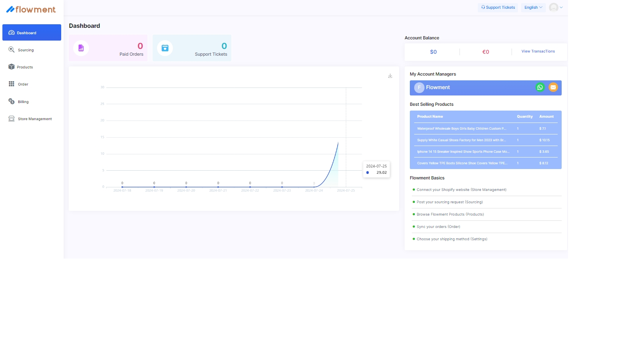Click the 2024-07-25 axis label

coord(346,191)
